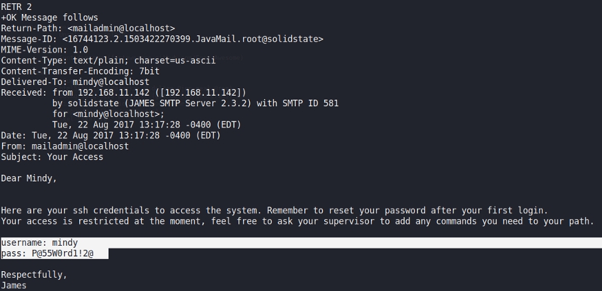Image resolution: width=602 pixels, height=291 pixels.
Task: Click mindy@localhost in the Delivered-To header
Action: [108, 82]
